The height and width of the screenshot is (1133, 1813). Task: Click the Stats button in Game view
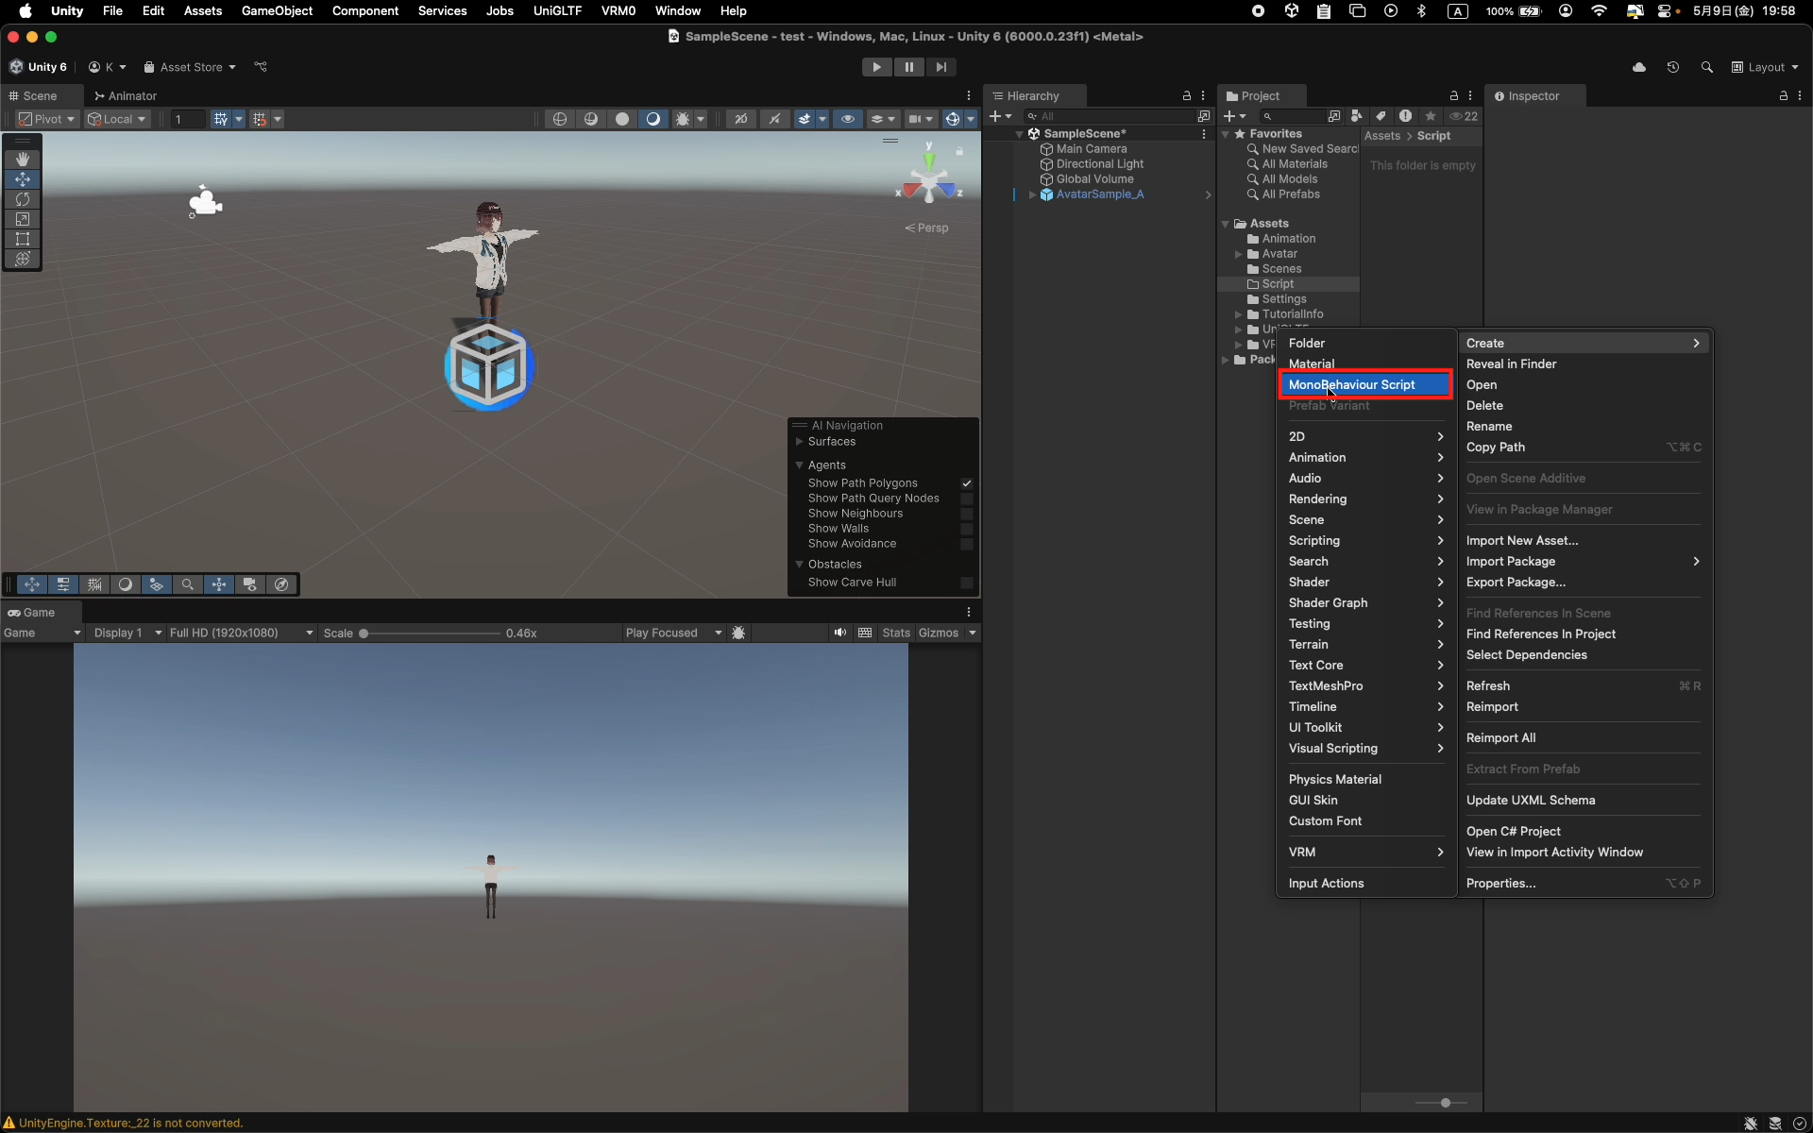(896, 633)
